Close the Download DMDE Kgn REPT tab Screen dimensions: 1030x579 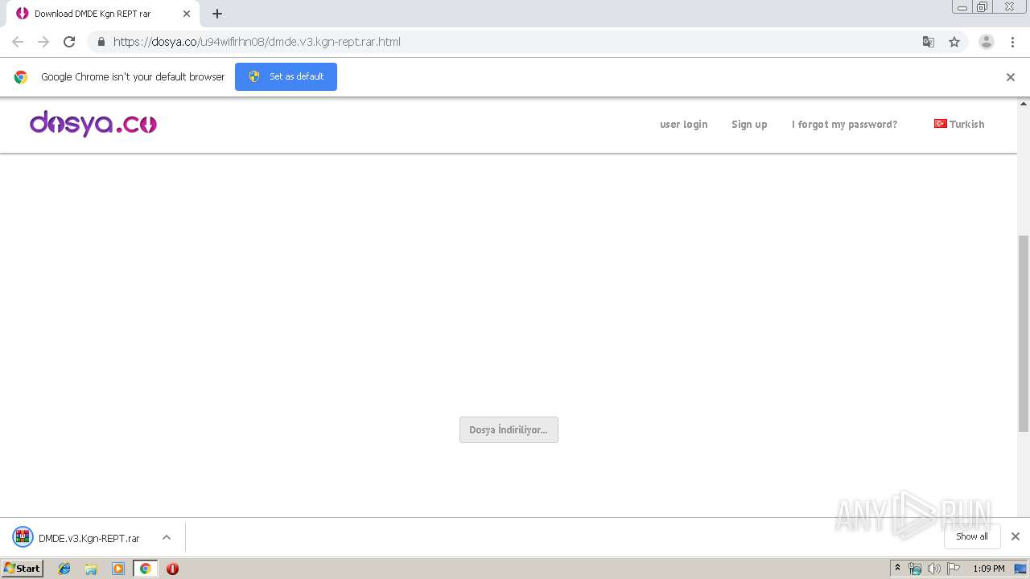[187, 14]
